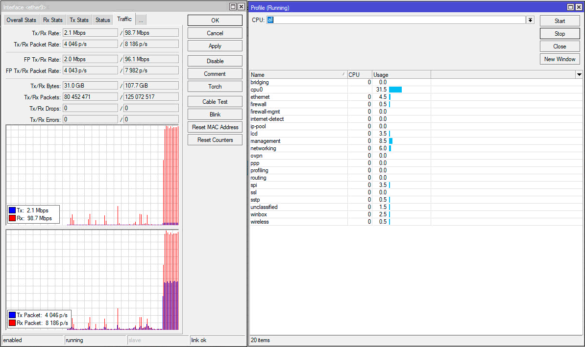The image size is (585, 347).
Task: Sort the list by Name column header
Action: (x=298, y=75)
